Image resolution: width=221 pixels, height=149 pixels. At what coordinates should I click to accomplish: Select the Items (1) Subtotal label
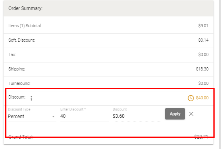point(25,26)
